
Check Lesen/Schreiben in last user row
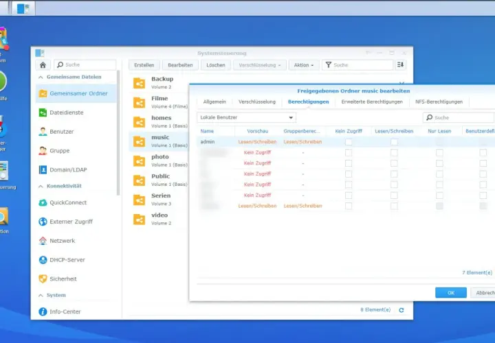394,206
